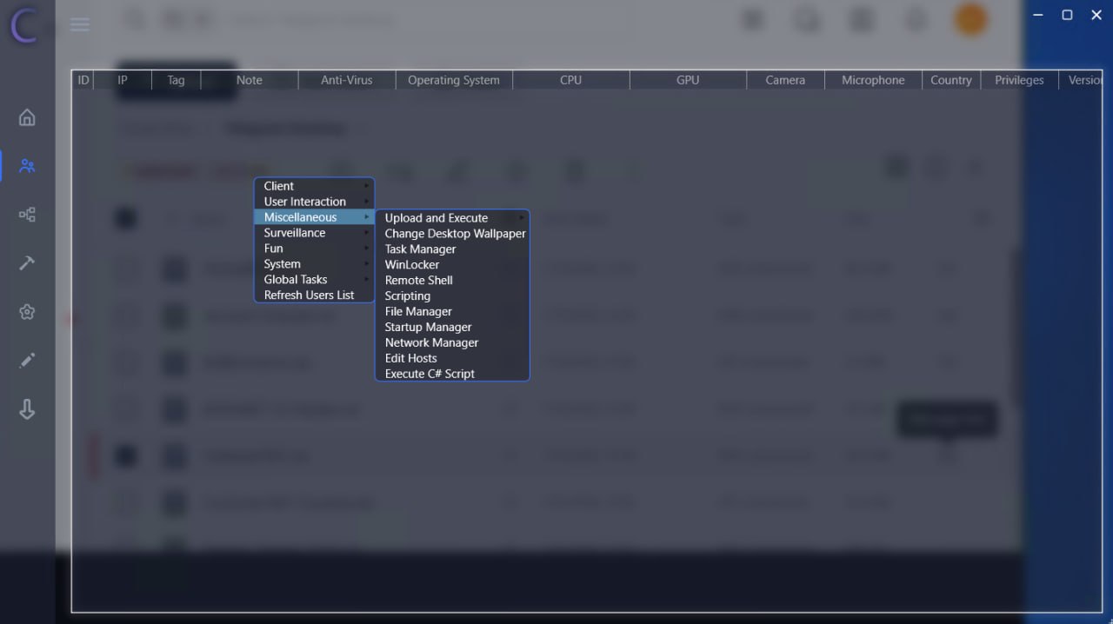Sort by IP column header

tap(123, 80)
